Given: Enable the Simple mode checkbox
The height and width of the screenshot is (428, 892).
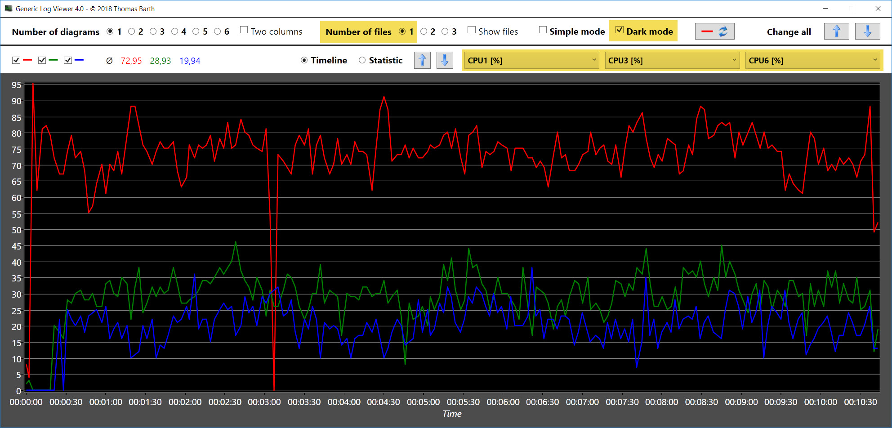Looking at the screenshot, I should (x=543, y=30).
